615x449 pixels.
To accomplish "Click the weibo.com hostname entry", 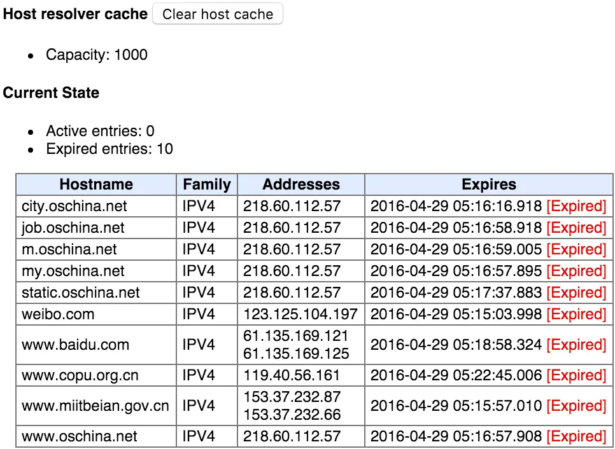I will pos(58,314).
